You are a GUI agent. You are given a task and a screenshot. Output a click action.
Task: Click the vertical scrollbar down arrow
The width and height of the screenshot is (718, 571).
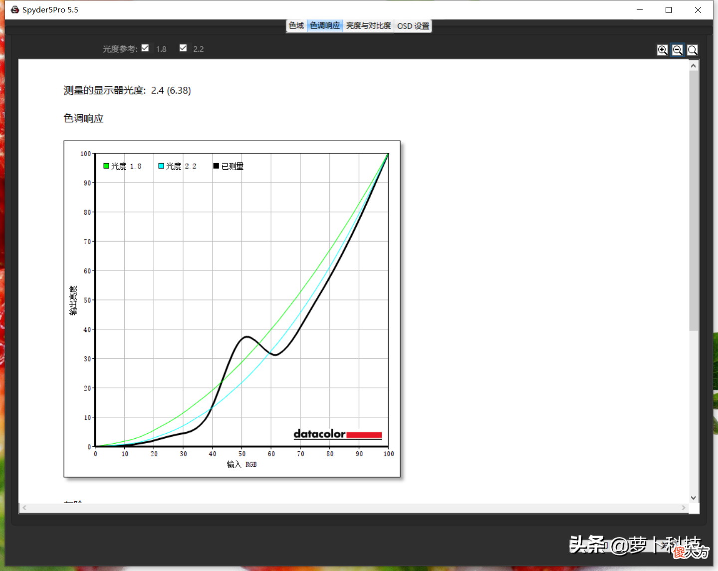click(694, 498)
